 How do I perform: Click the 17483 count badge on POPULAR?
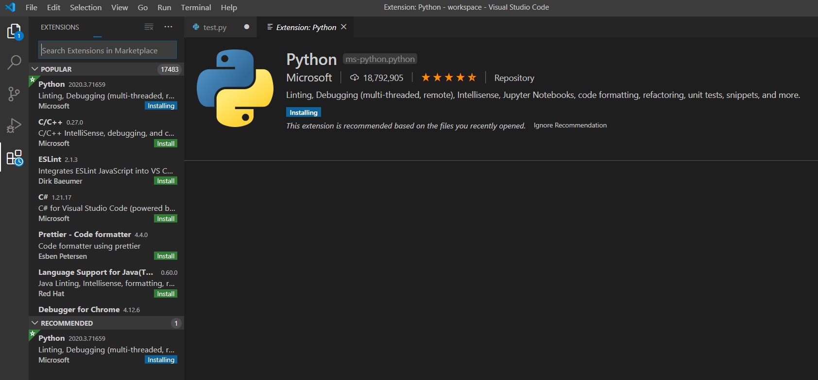[170, 69]
